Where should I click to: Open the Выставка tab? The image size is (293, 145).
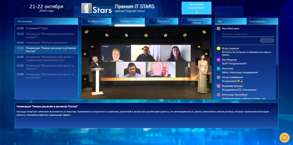[x=163, y=21]
